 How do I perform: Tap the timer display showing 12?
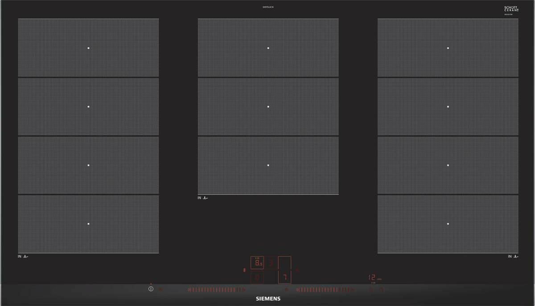coord(372,277)
